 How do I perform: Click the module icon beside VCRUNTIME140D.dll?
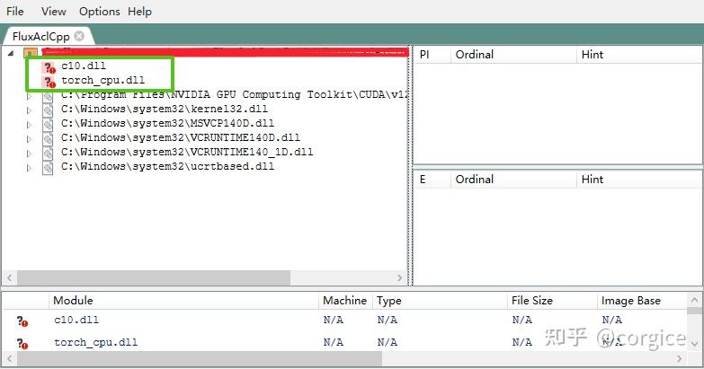[48, 139]
